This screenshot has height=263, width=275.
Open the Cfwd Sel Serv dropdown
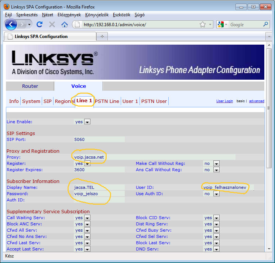[x=216, y=236]
